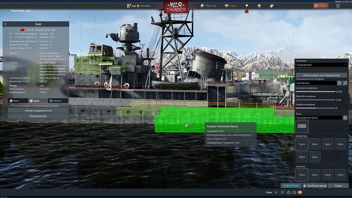
Task: Select the fourth Декораторы slot in the top row
Action: point(340,144)
